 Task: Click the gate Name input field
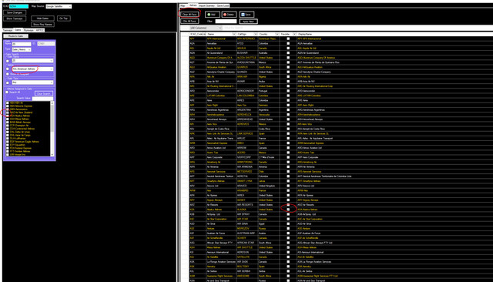(22, 44)
